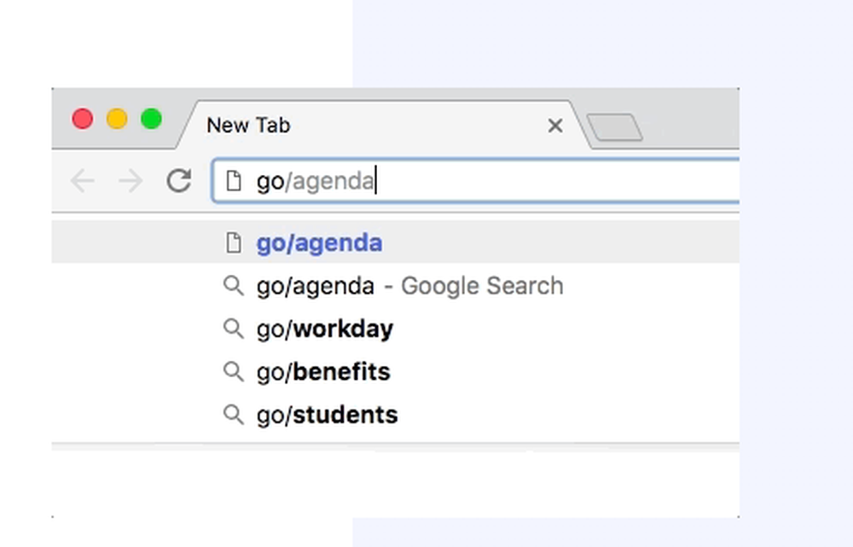The image size is (853, 547).
Task: Click the red close window button
Action: [83, 119]
